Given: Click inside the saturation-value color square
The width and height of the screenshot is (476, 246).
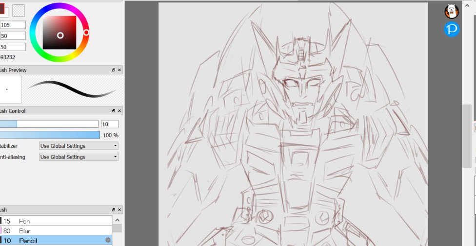Looking at the screenshot, I should (59, 33).
